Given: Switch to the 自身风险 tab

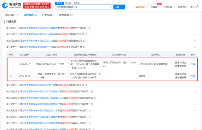Looking at the screenshot, I should tap(11, 15).
